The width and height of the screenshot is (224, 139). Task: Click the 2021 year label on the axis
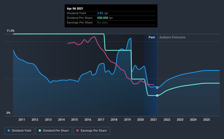pos(154,120)
